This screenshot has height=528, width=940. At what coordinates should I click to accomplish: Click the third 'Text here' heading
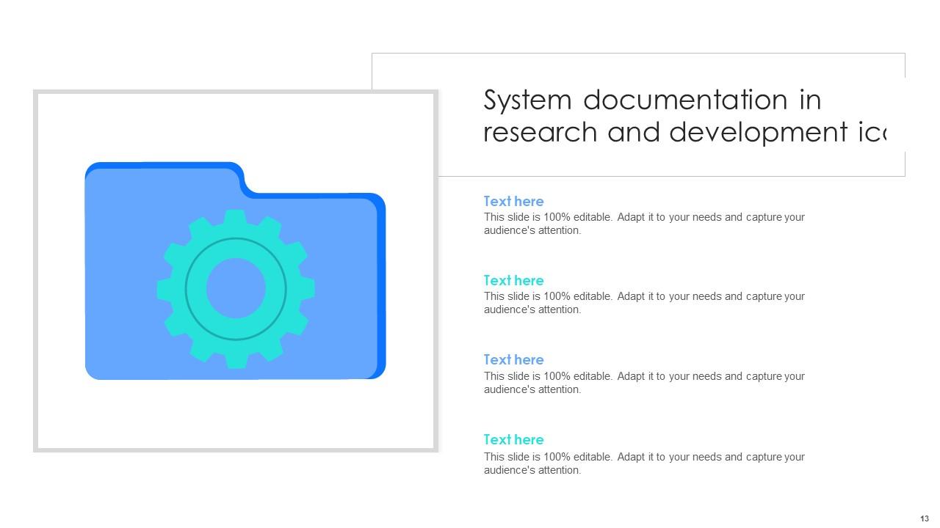coord(513,359)
